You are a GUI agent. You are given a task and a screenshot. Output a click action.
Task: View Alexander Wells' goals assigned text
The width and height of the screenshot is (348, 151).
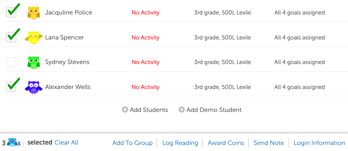click(300, 87)
